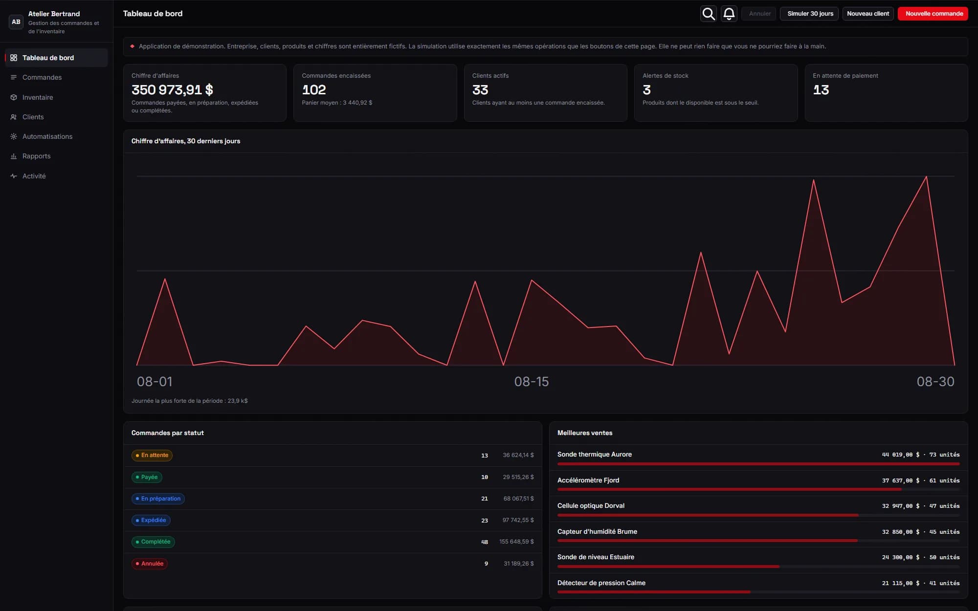Click the red diamond icon in demo banner

tap(133, 46)
